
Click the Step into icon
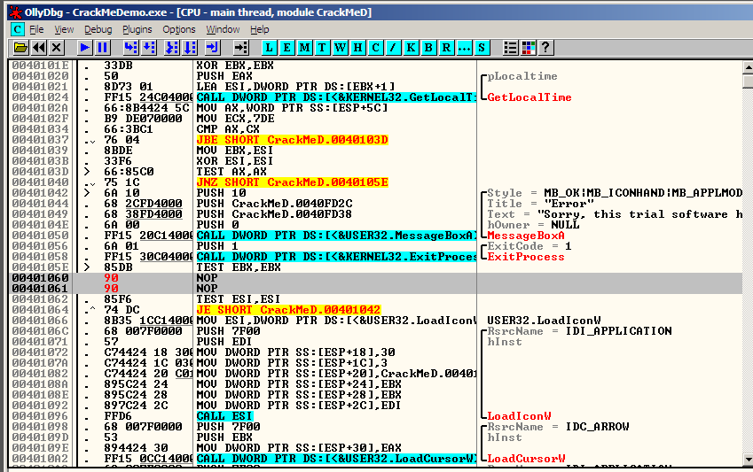[130, 47]
